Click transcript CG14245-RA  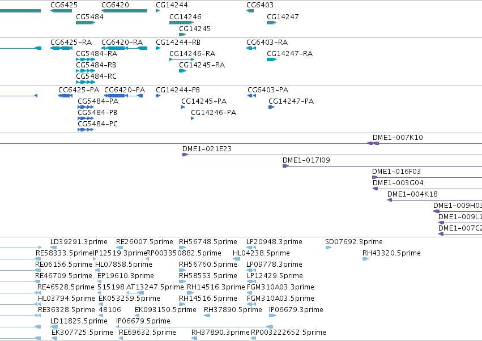coord(202,65)
